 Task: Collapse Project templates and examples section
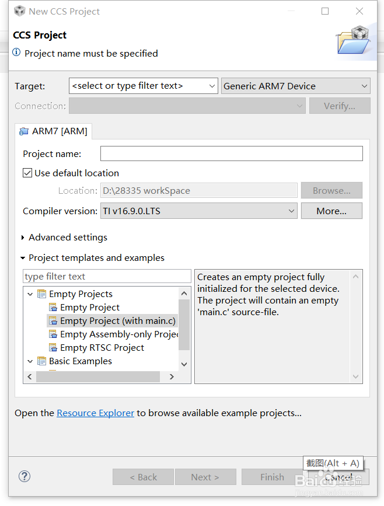pyautogui.click(x=23, y=258)
